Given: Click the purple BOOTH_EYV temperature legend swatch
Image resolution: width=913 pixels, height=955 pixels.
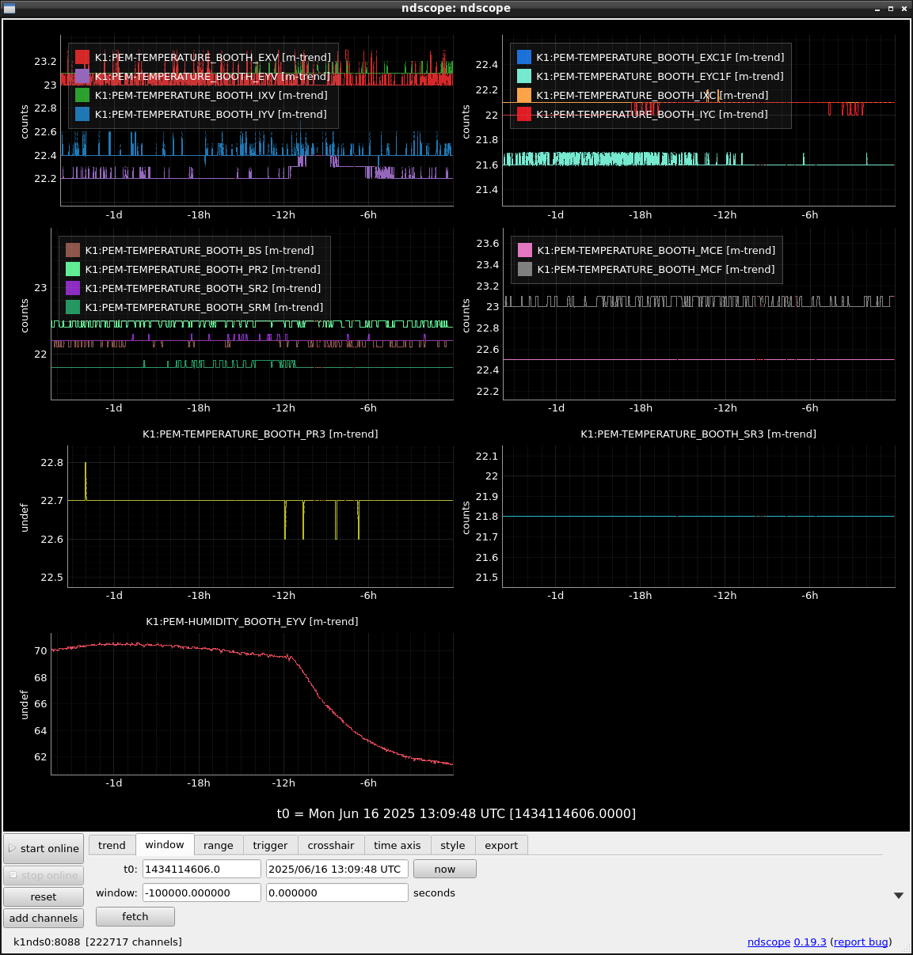Looking at the screenshot, I should point(82,76).
